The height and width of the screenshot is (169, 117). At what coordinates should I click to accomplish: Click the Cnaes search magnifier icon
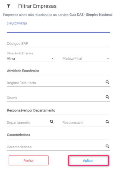point(107,97)
